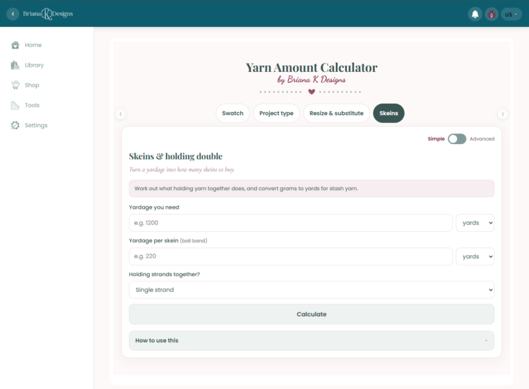Click the Simple label
Viewport: 529px width, 389px height.
436,139
